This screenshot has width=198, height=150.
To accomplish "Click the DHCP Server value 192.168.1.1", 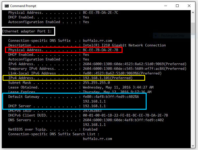I will point(94,106).
